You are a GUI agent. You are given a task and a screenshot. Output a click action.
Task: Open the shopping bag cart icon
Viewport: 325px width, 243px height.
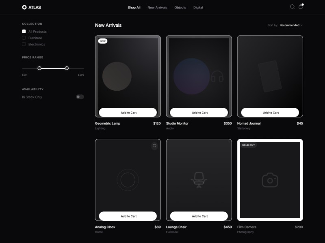click(x=301, y=7)
